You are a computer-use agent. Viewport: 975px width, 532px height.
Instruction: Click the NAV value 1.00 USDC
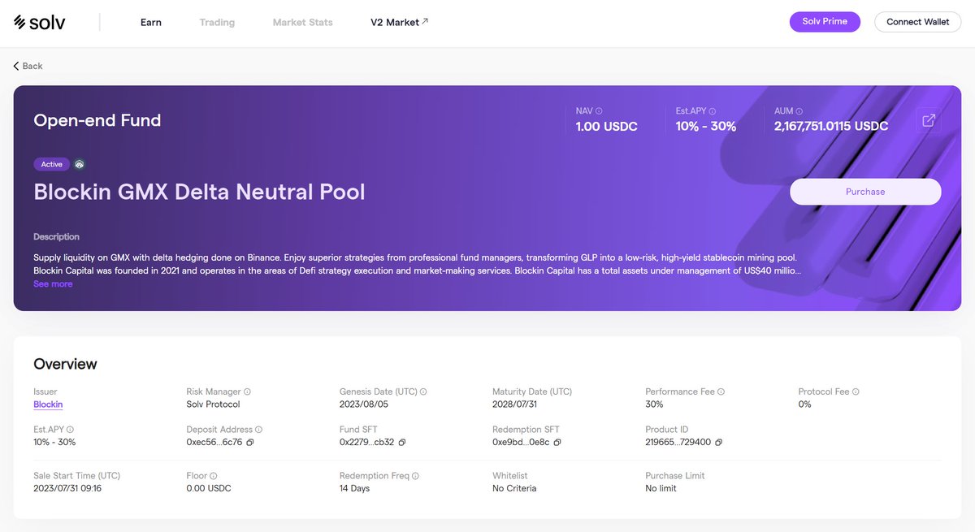pyautogui.click(x=607, y=126)
